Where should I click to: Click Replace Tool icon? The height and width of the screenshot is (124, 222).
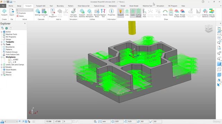[x=103, y=13]
